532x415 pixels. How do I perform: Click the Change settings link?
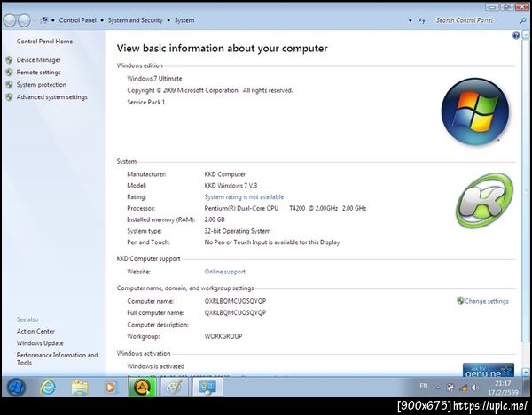tap(487, 301)
